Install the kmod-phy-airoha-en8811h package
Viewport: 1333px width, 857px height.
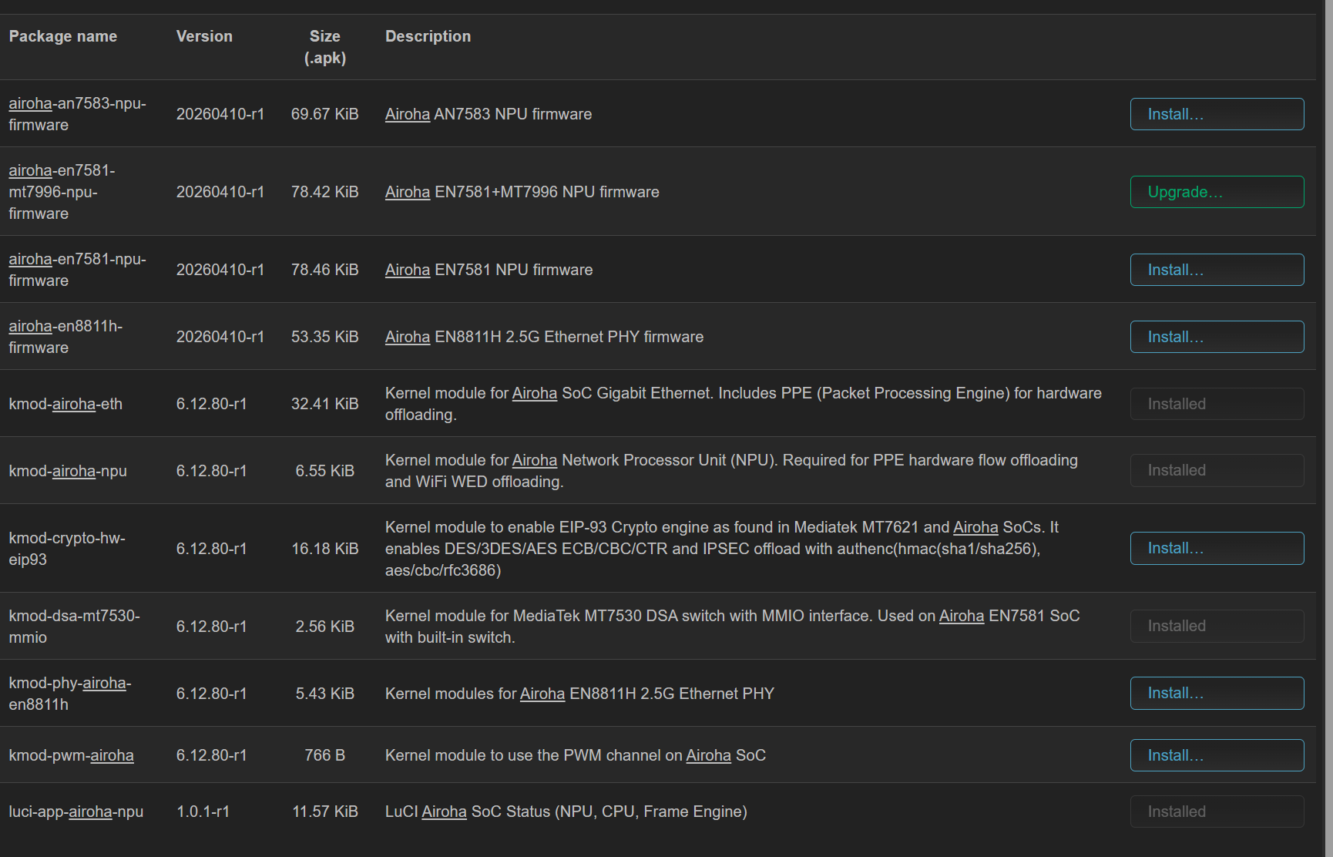(1216, 693)
